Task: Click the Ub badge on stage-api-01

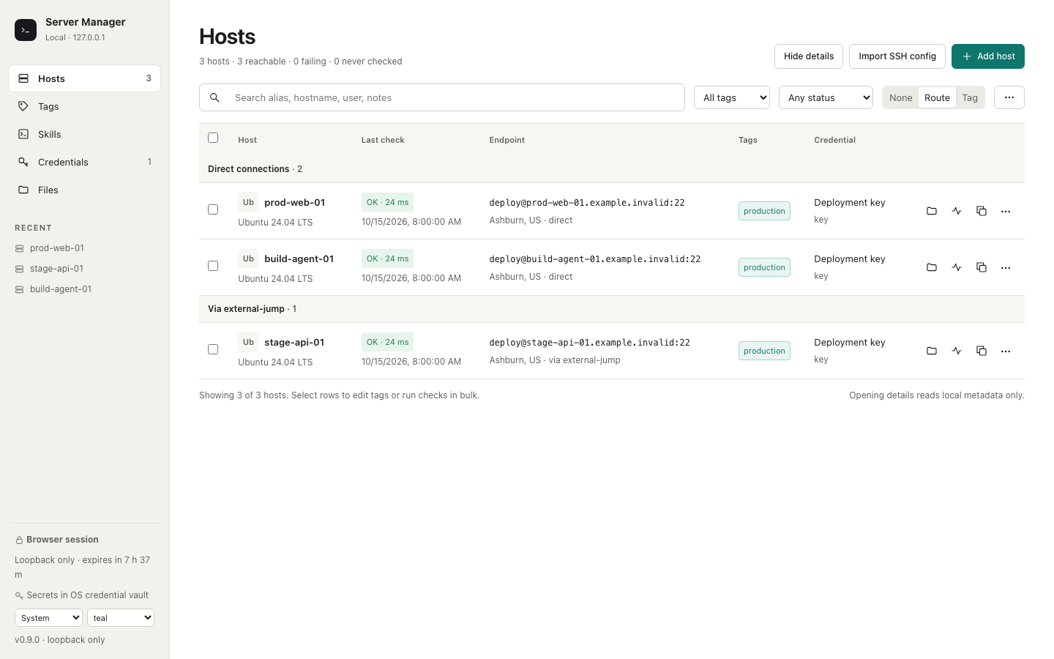Action: click(248, 342)
